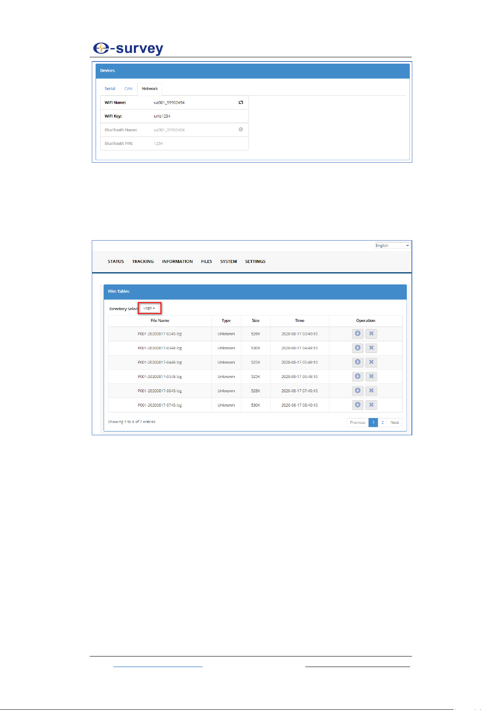Select the Network tab

point(150,88)
